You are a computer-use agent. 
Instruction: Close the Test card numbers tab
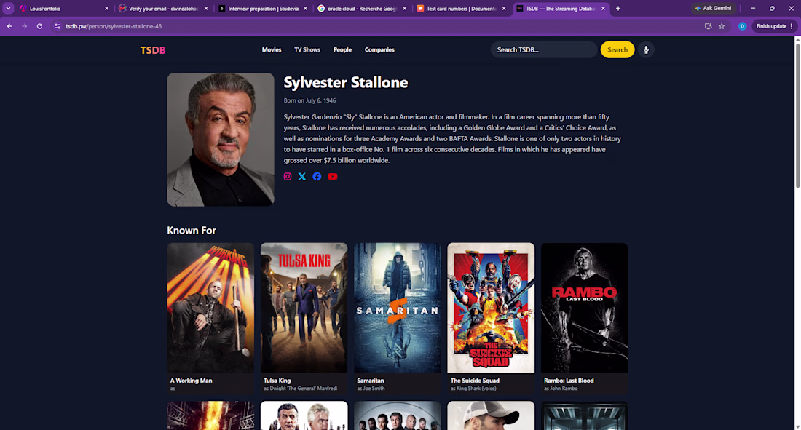(504, 8)
